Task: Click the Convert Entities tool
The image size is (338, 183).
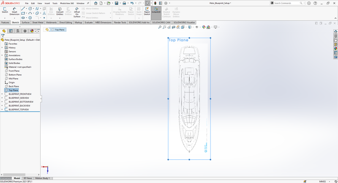Action: click(60, 11)
